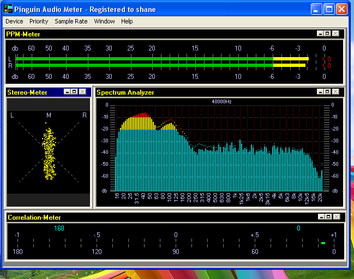
Task: Maximize the main Pinguin Audio Meter window
Action: (x=329, y=9)
